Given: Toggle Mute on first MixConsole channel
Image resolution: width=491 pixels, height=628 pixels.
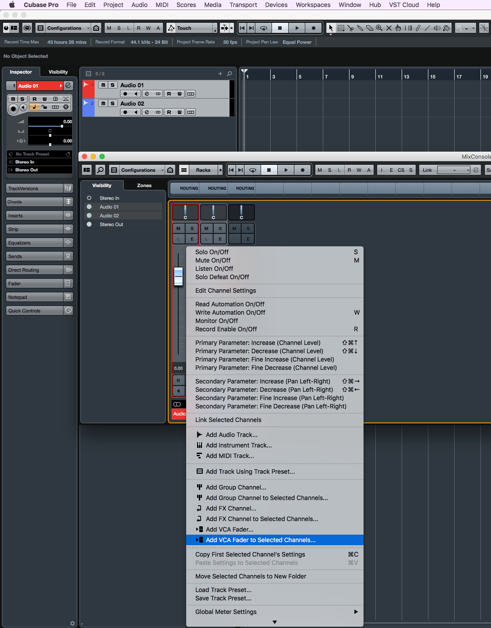Looking at the screenshot, I should pos(178,228).
